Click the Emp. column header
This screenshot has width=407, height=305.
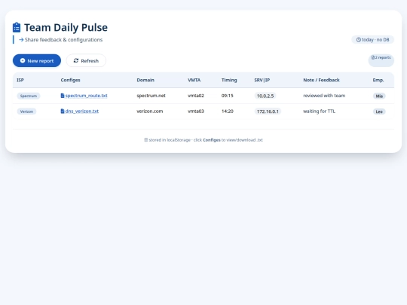[378, 80]
